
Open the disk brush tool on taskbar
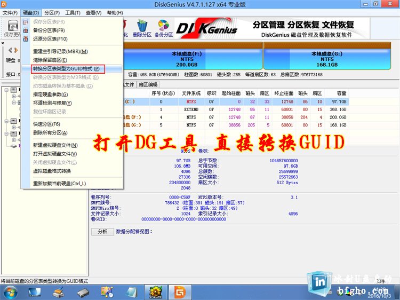[59, 293]
